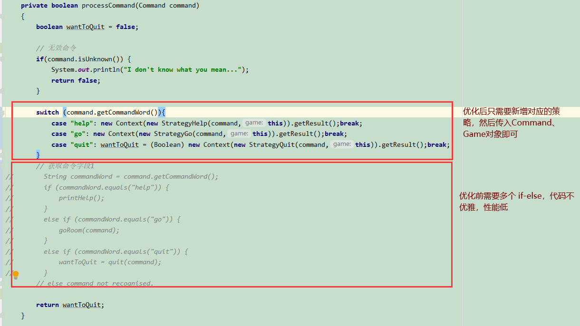This screenshot has width=580, height=326.
Task: Click the processCommand method name
Action: (x=108, y=6)
